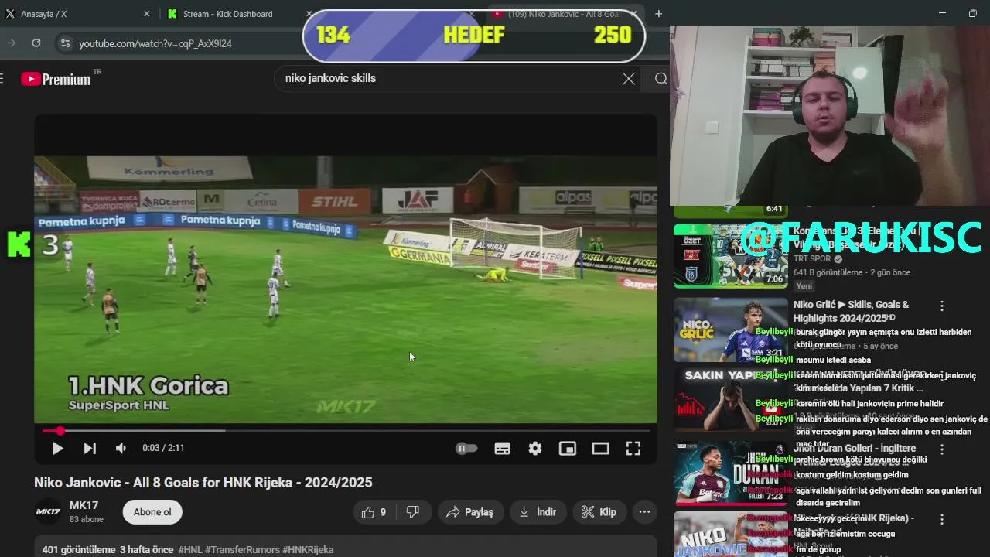
Task: Go to YouTube Premium home logo
Action: [56, 78]
